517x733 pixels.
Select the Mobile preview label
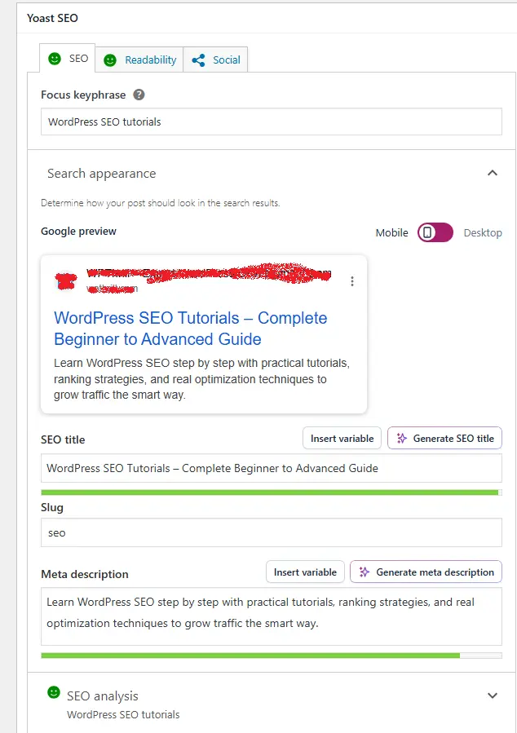coord(391,233)
